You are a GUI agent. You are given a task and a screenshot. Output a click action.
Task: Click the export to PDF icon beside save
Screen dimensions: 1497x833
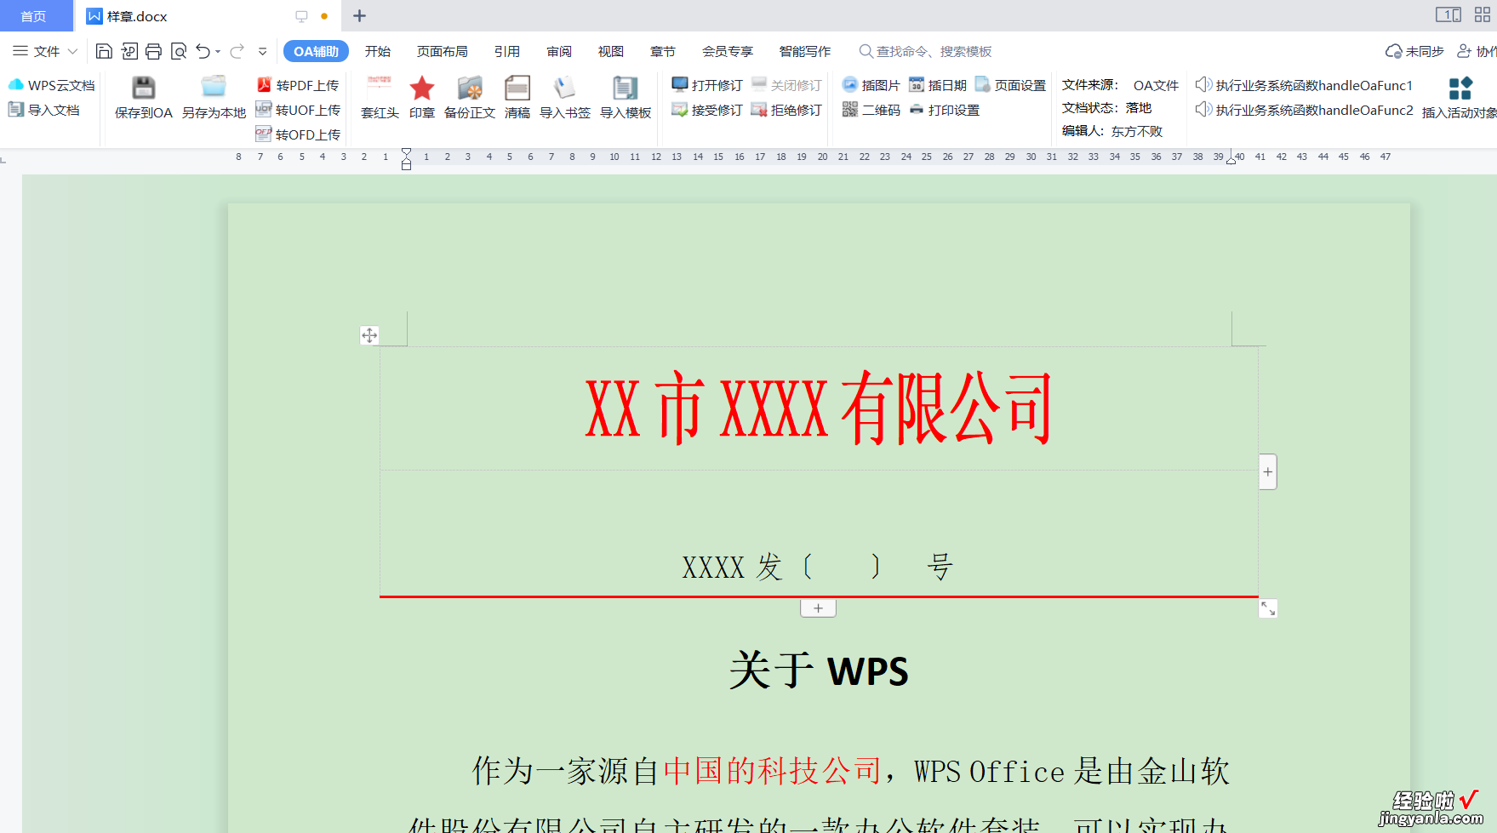click(129, 51)
